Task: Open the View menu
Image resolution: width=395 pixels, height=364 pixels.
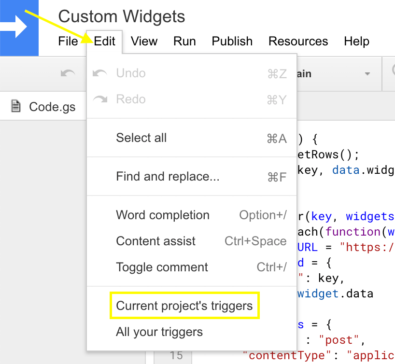Action: tap(143, 42)
